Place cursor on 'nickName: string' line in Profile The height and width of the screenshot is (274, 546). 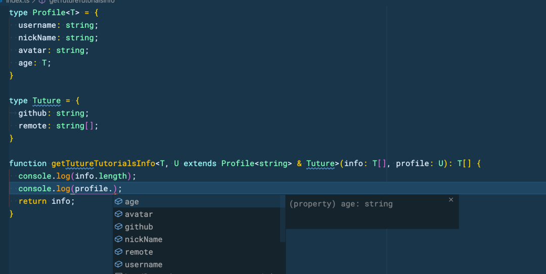[59, 38]
